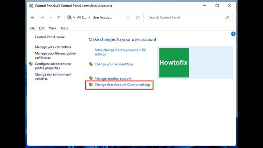Open the Tools menu
Screen dimensions: 263x148
coord(64,28)
